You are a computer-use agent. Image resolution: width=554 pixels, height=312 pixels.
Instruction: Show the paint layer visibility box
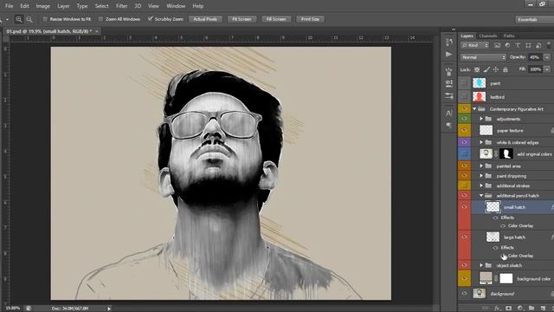tap(464, 83)
